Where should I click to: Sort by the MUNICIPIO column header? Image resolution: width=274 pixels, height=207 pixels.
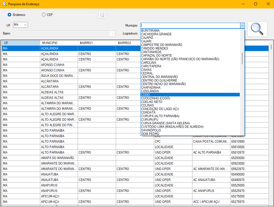pyautogui.click(x=59, y=43)
